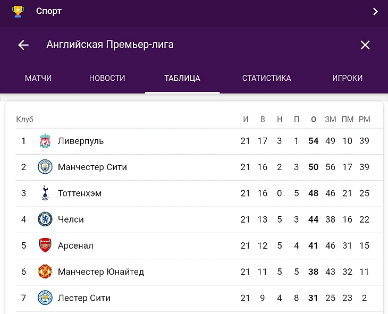Click the Tottenham cockerel crest
This screenshot has width=388, height=314.
tap(45, 193)
